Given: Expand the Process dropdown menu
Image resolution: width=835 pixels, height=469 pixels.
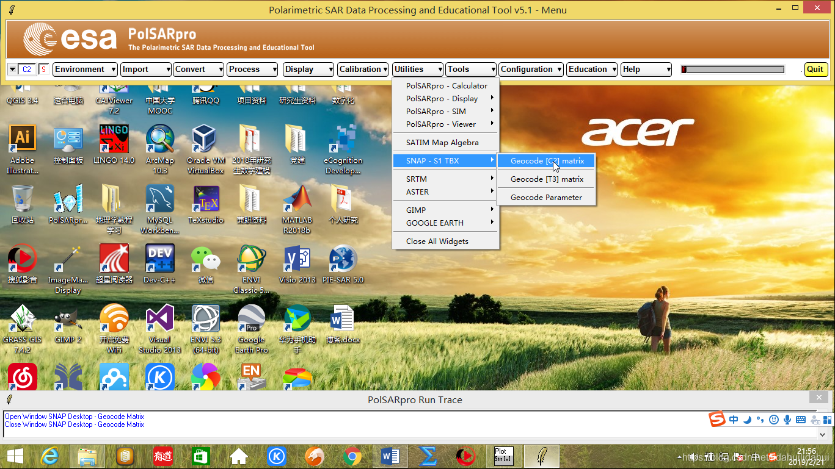Looking at the screenshot, I should coord(253,70).
